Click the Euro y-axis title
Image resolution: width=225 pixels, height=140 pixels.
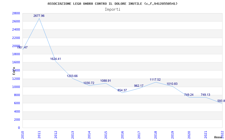(14, 71)
